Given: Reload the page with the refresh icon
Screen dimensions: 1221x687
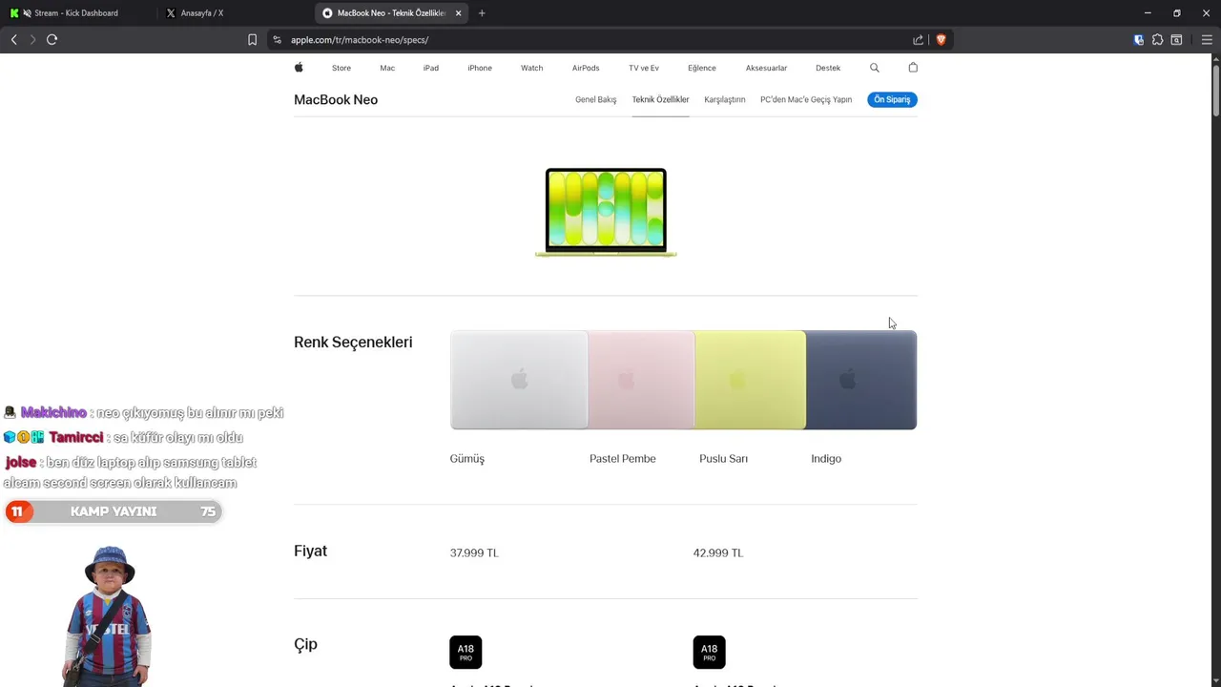Looking at the screenshot, I should [52, 39].
